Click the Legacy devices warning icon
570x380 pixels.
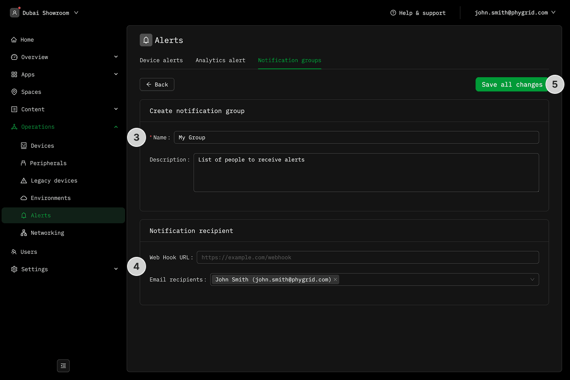pyautogui.click(x=24, y=180)
